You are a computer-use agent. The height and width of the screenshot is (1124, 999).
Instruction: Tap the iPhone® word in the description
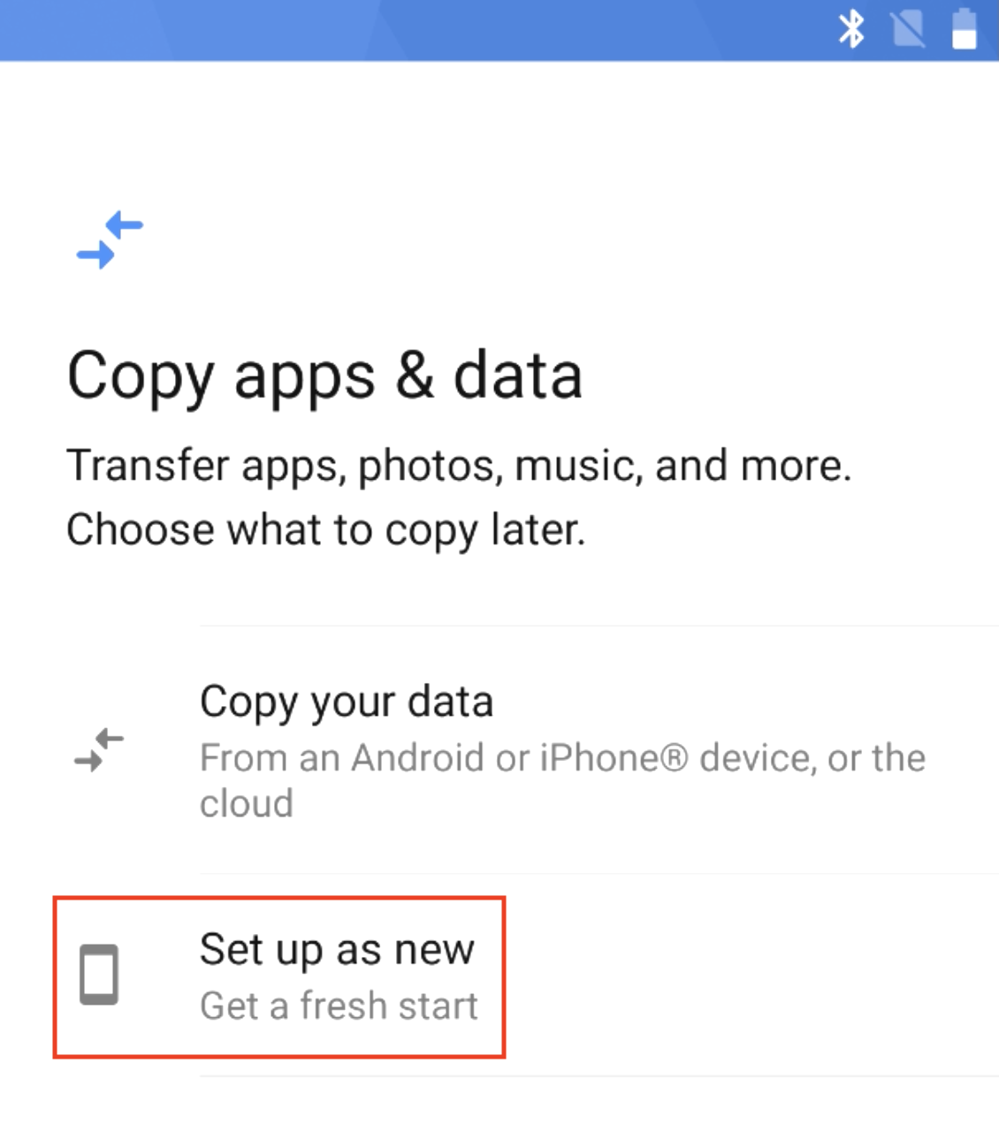(613, 758)
